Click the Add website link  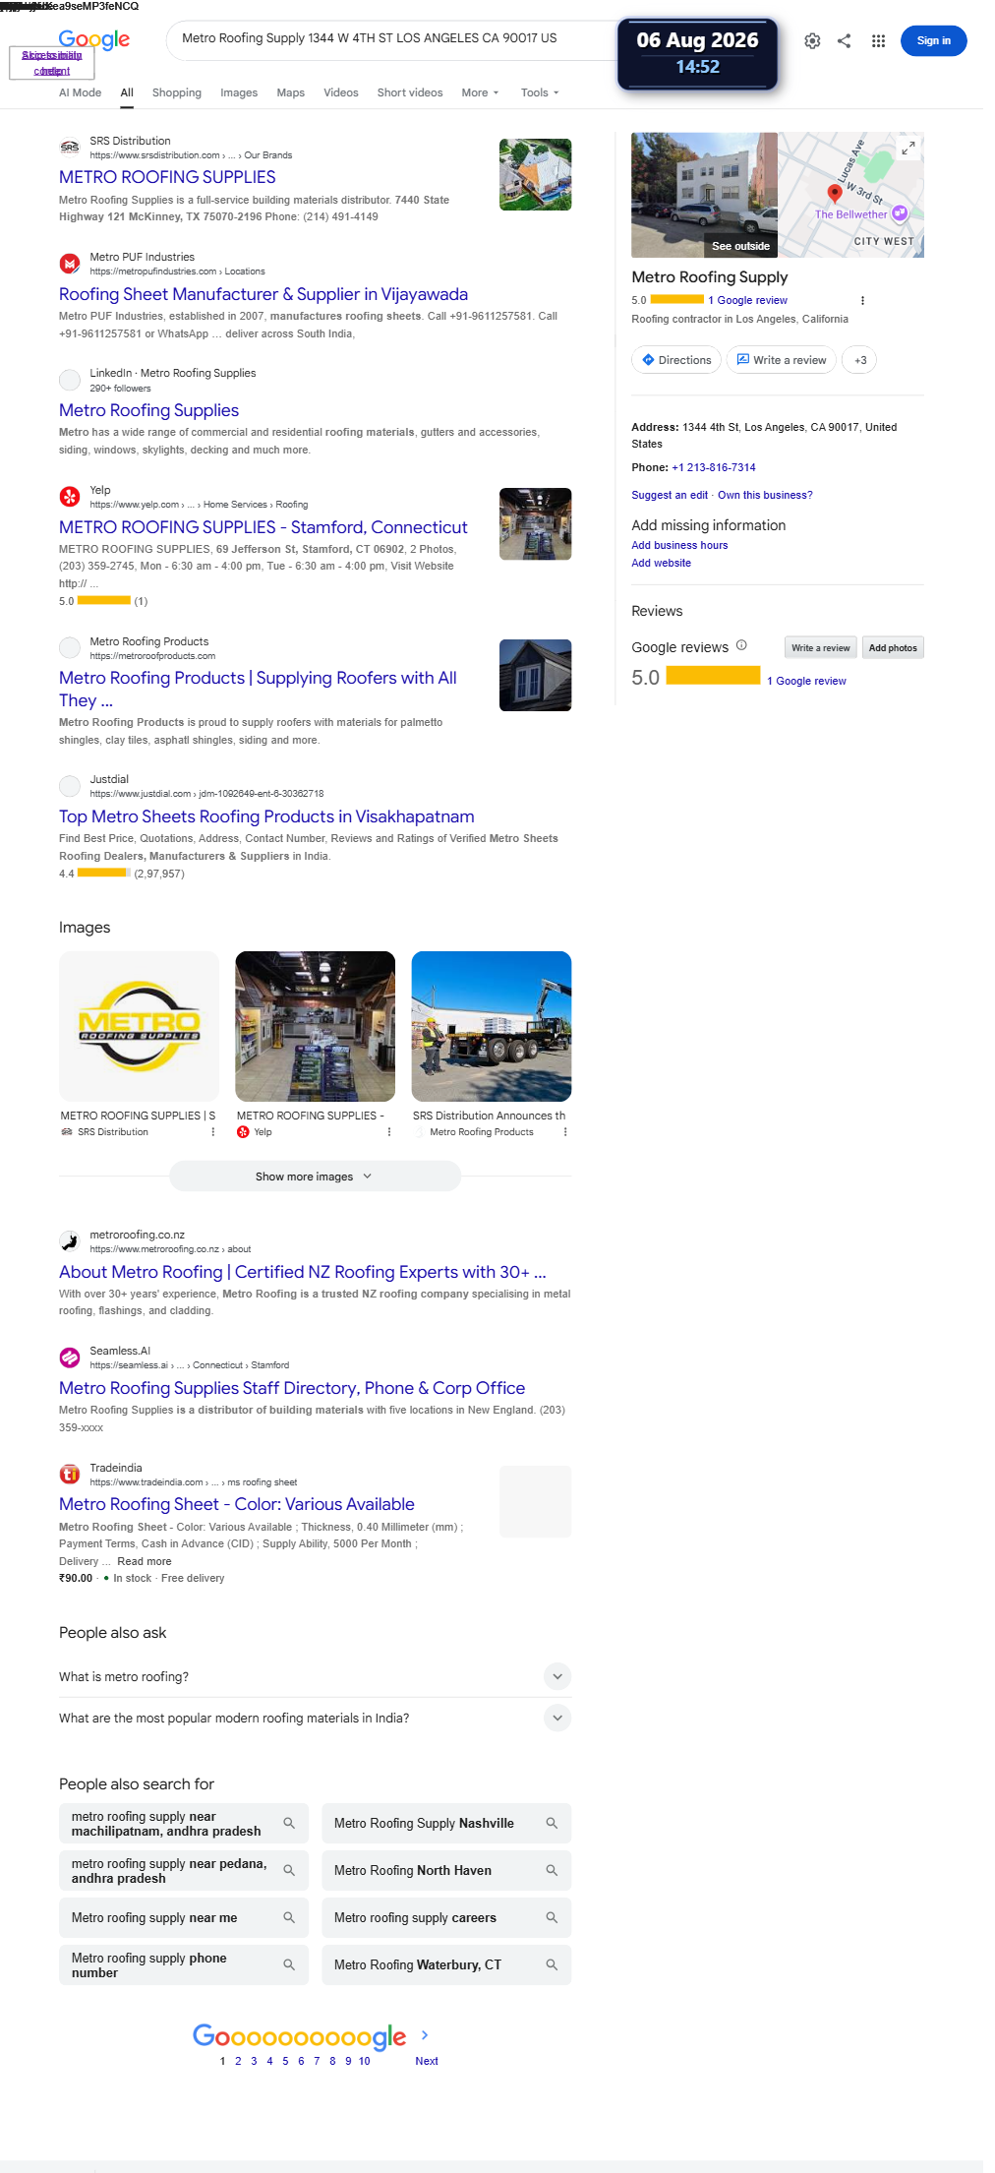pos(661,564)
